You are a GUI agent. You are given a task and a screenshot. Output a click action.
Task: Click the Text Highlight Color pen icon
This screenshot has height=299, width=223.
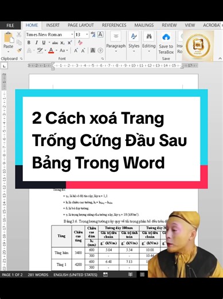coord(40,51)
